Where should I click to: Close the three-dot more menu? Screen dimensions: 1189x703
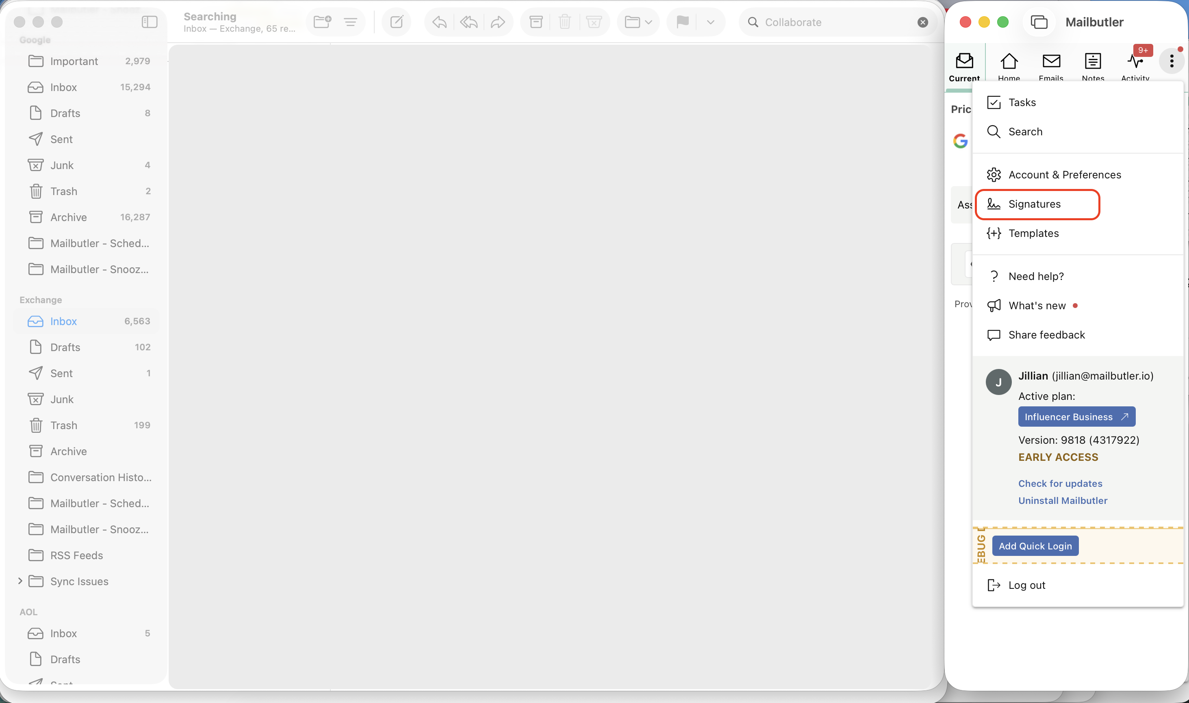[x=1172, y=61]
